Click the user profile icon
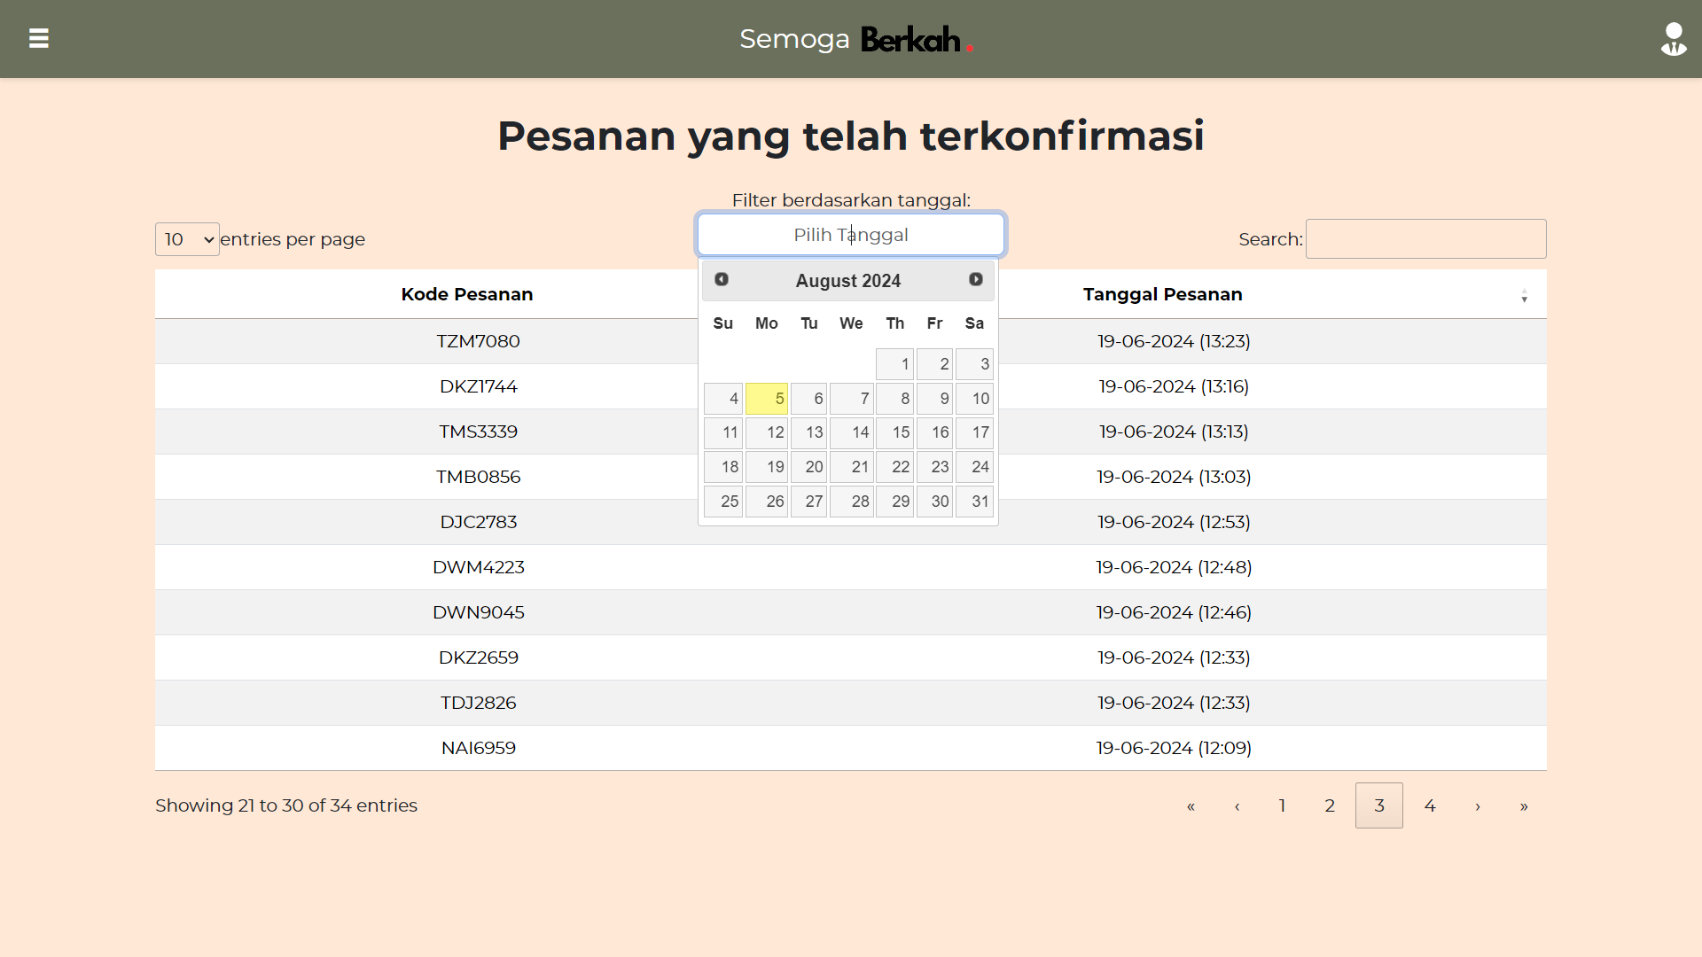The width and height of the screenshot is (1702, 957). pos(1673,39)
